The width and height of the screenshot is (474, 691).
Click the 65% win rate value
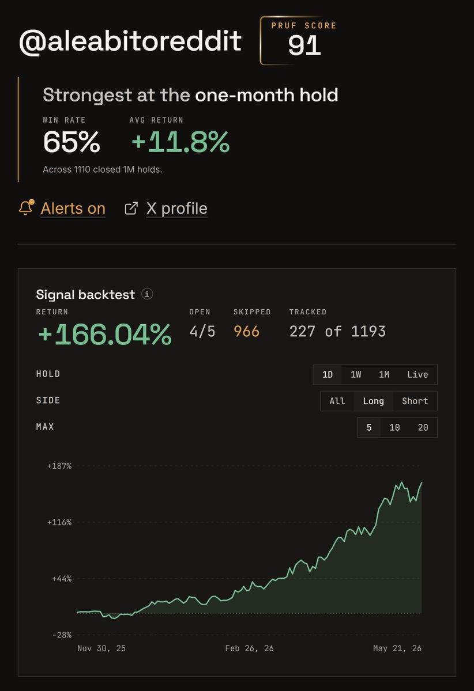[72, 142]
